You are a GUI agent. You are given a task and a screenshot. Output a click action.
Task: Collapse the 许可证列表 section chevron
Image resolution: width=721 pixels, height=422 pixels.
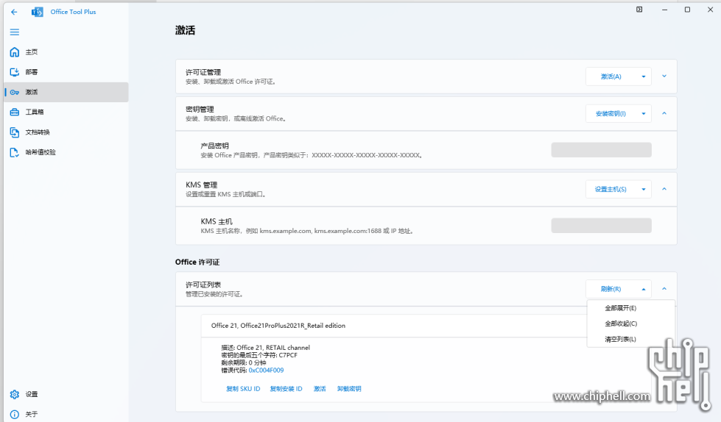coord(664,289)
